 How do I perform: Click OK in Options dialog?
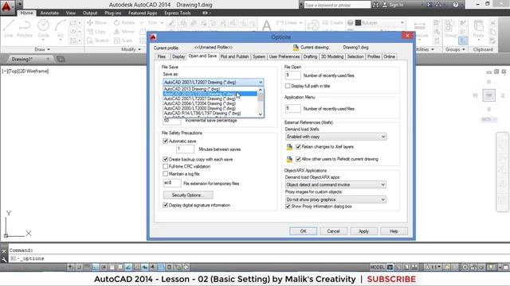[303, 231]
